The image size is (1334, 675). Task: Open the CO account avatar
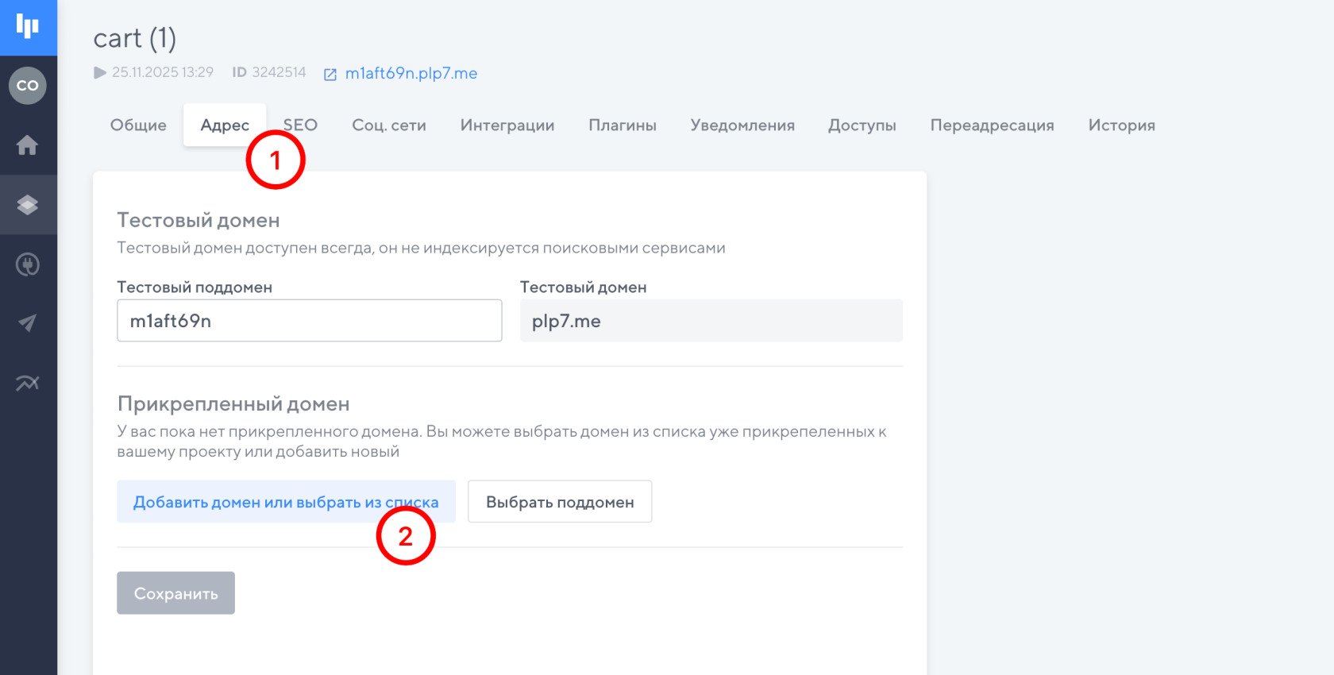pos(28,86)
